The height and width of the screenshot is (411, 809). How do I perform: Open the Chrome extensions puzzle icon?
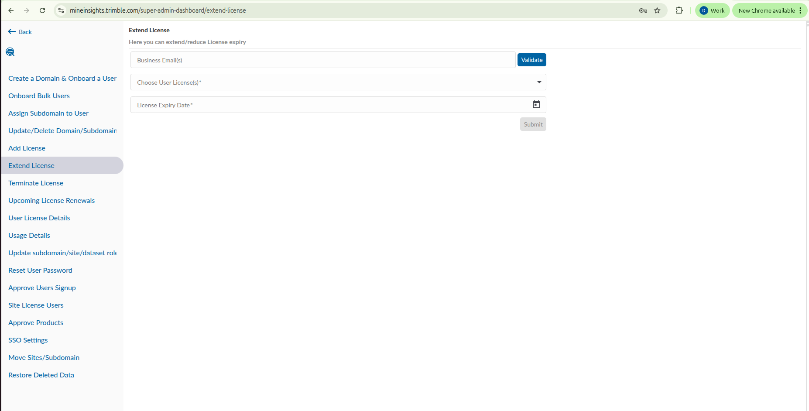click(679, 10)
